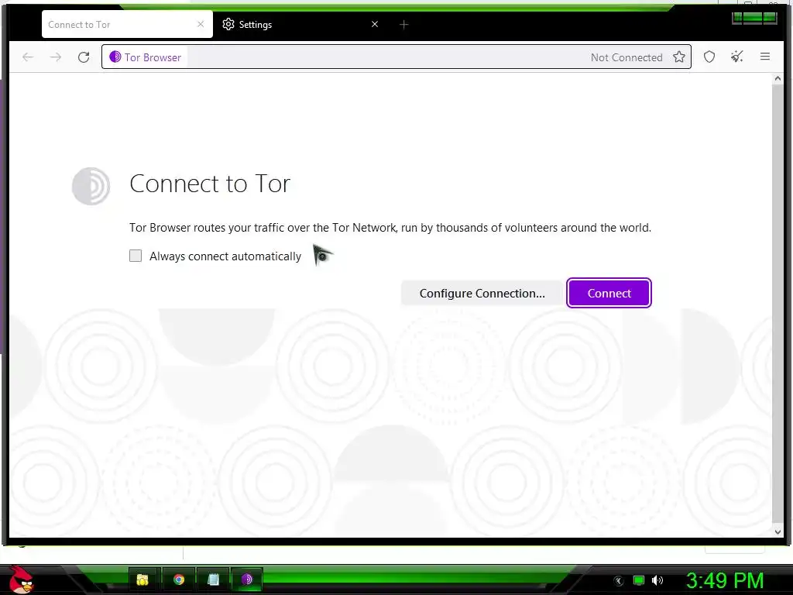Reload the current page
Screen dimensions: 793x595
click(84, 57)
